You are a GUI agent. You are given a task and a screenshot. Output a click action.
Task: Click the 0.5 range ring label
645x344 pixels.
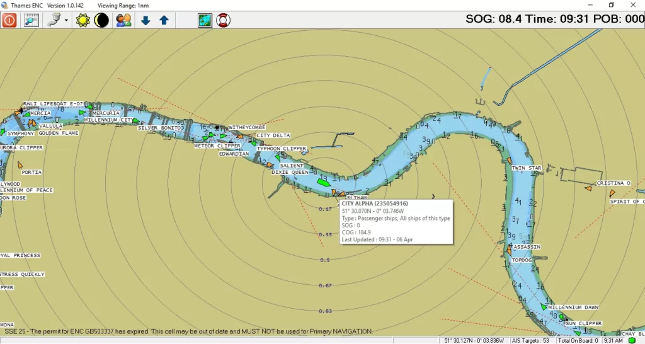click(325, 260)
